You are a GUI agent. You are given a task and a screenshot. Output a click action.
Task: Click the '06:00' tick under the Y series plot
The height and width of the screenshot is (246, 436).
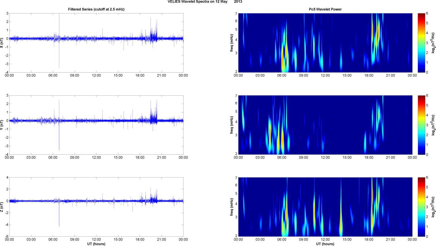coord(53,158)
